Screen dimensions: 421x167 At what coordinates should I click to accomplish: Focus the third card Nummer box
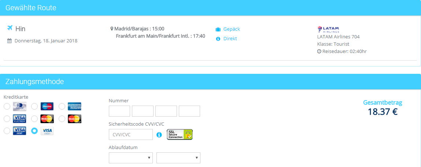tap(166, 111)
